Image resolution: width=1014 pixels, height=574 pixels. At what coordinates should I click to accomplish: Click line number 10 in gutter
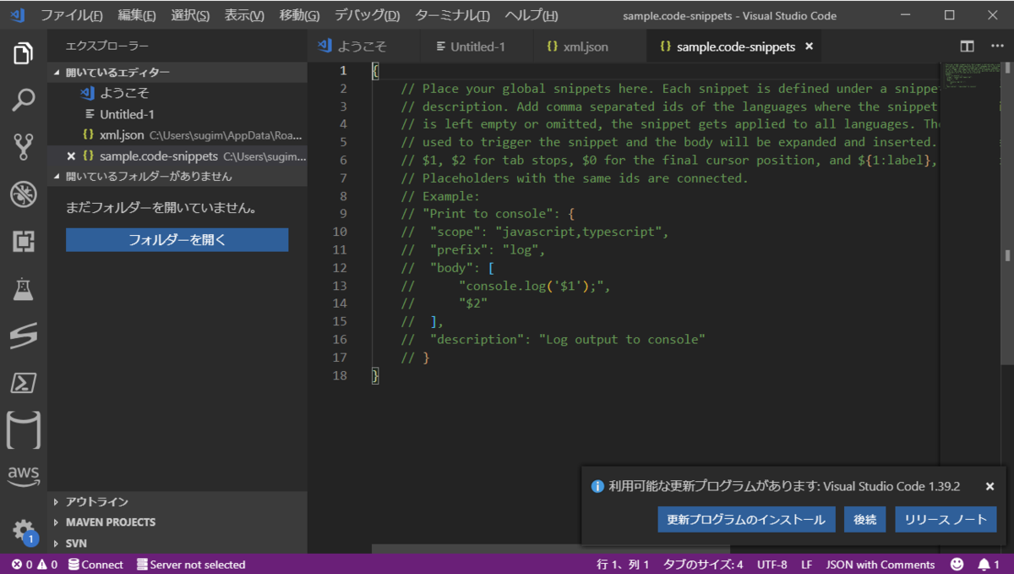click(x=339, y=232)
